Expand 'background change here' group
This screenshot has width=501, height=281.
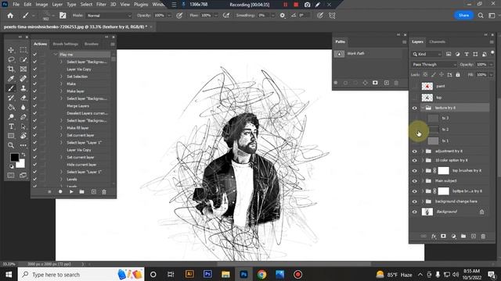pos(423,201)
